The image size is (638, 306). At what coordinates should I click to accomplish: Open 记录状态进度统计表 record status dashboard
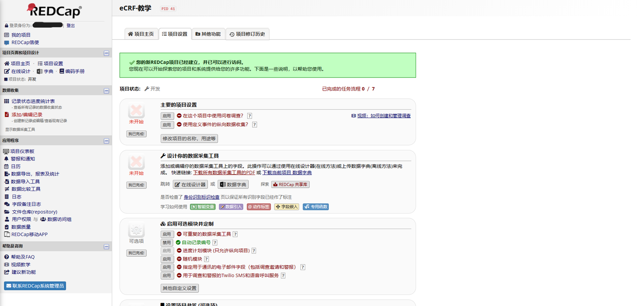pos(38,100)
